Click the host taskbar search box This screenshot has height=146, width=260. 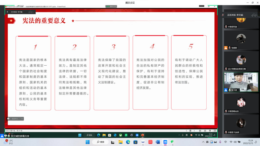(101, 142)
